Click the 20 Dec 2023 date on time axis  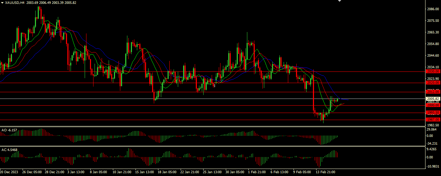[x=10, y=172]
